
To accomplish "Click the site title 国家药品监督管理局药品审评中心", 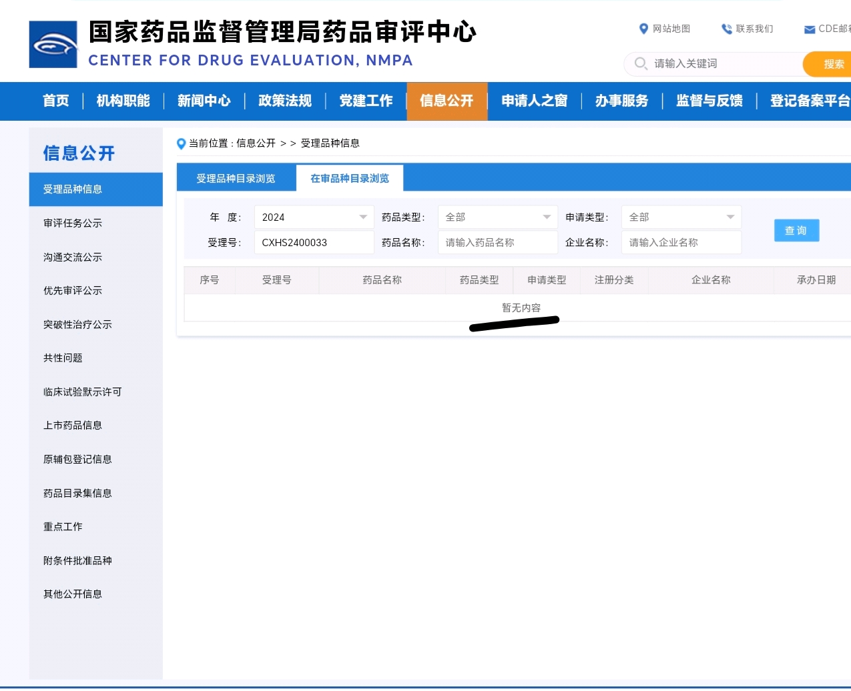I will [x=282, y=32].
